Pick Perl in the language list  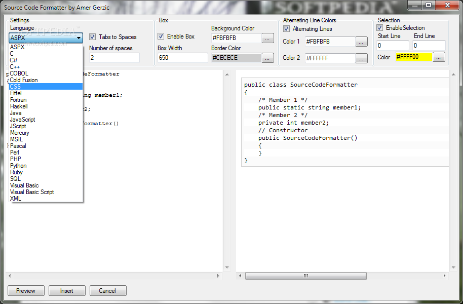(x=46, y=153)
